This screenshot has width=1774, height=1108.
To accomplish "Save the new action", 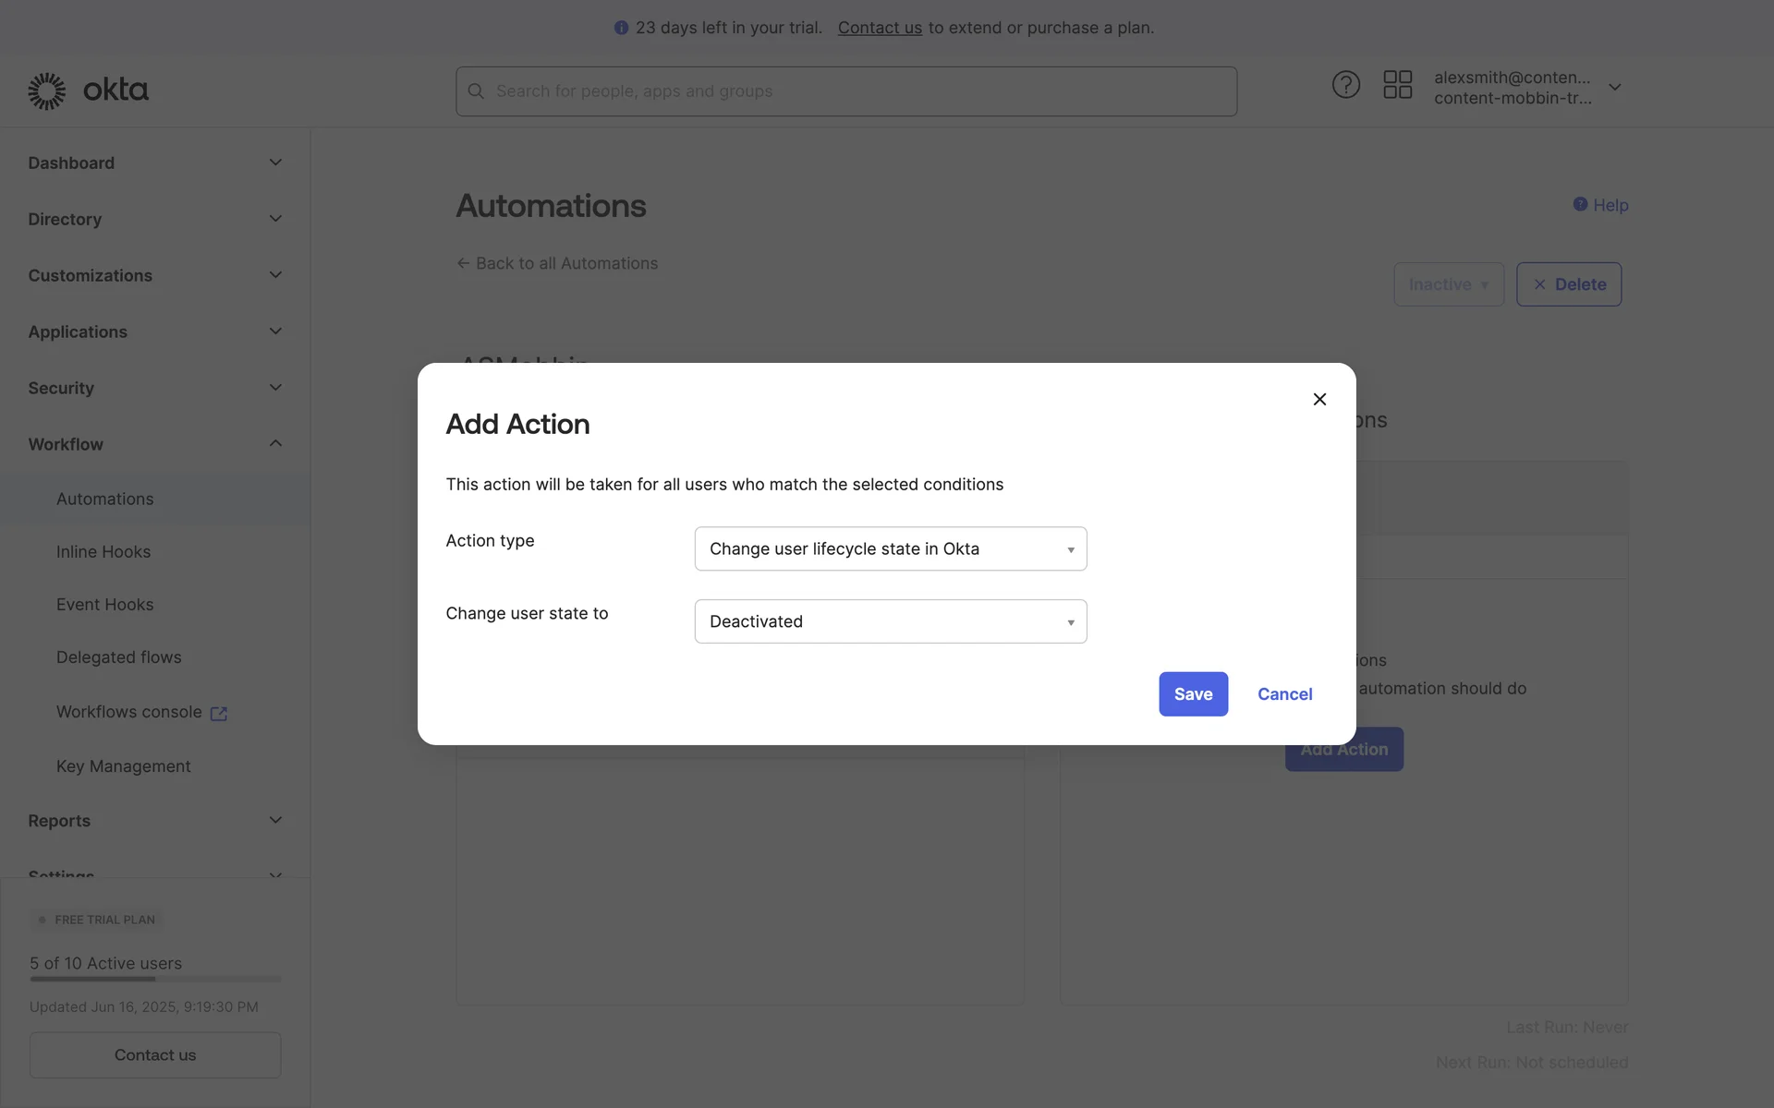I will tap(1193, 693).
